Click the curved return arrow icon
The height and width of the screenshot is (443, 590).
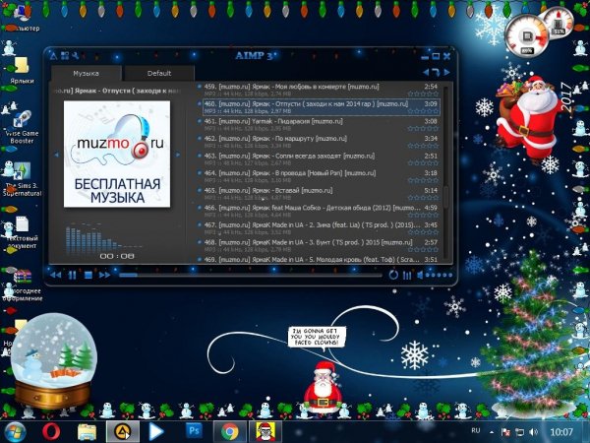point(436,72)
